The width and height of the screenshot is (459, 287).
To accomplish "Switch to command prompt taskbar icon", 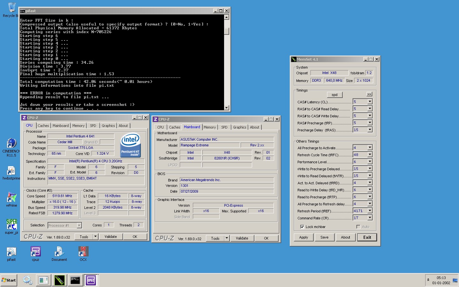I will coord(75,280).
